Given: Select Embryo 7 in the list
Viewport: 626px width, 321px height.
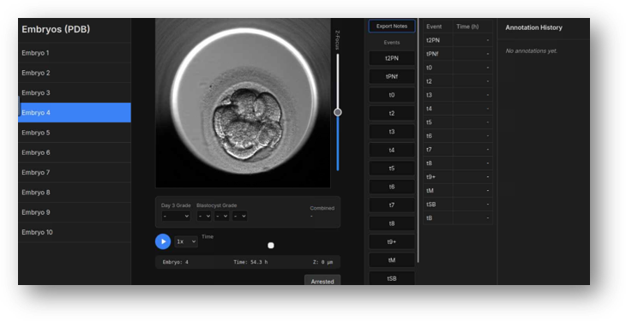Looking at the screenshot, I should click(75, 172).
